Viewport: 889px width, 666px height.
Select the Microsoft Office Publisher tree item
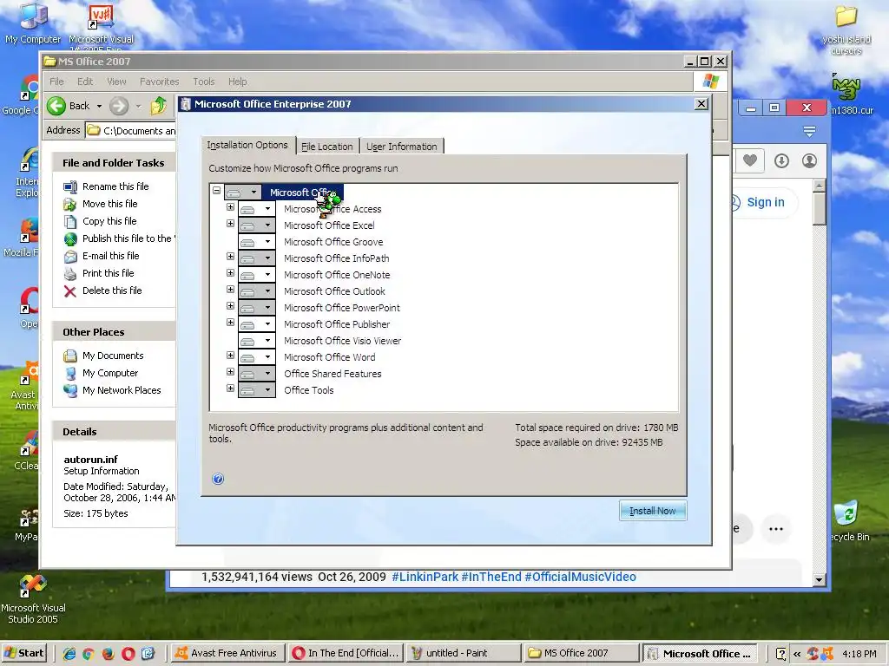click(x=337, y=324)
